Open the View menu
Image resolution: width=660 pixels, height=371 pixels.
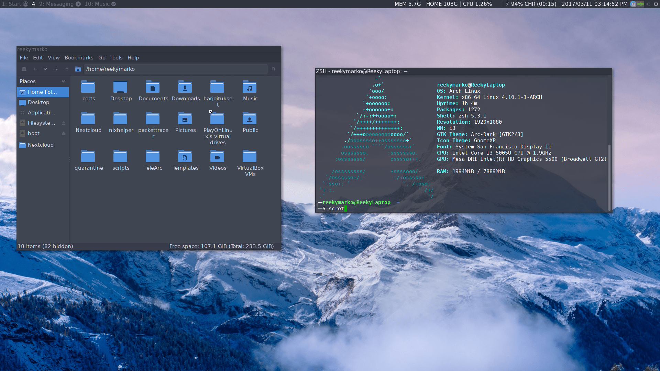click(x=54, y=58)
